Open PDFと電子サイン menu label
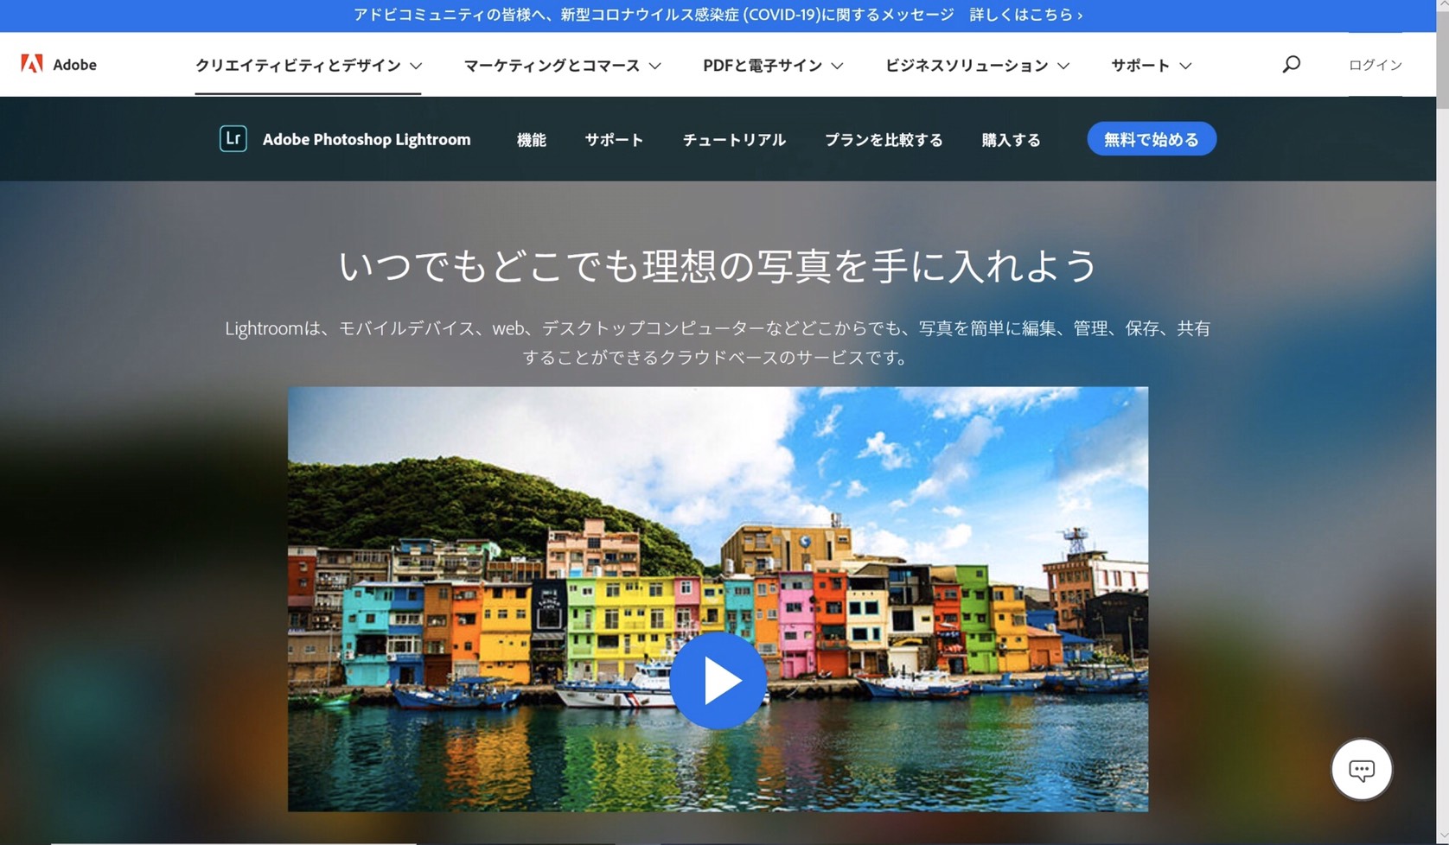This screenshot has width=1449, height=845. point(763,65)
